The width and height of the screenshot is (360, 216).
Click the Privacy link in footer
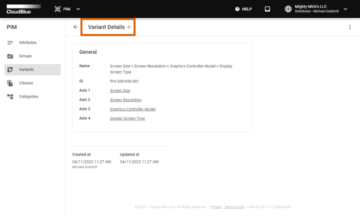tap(216, 207)
